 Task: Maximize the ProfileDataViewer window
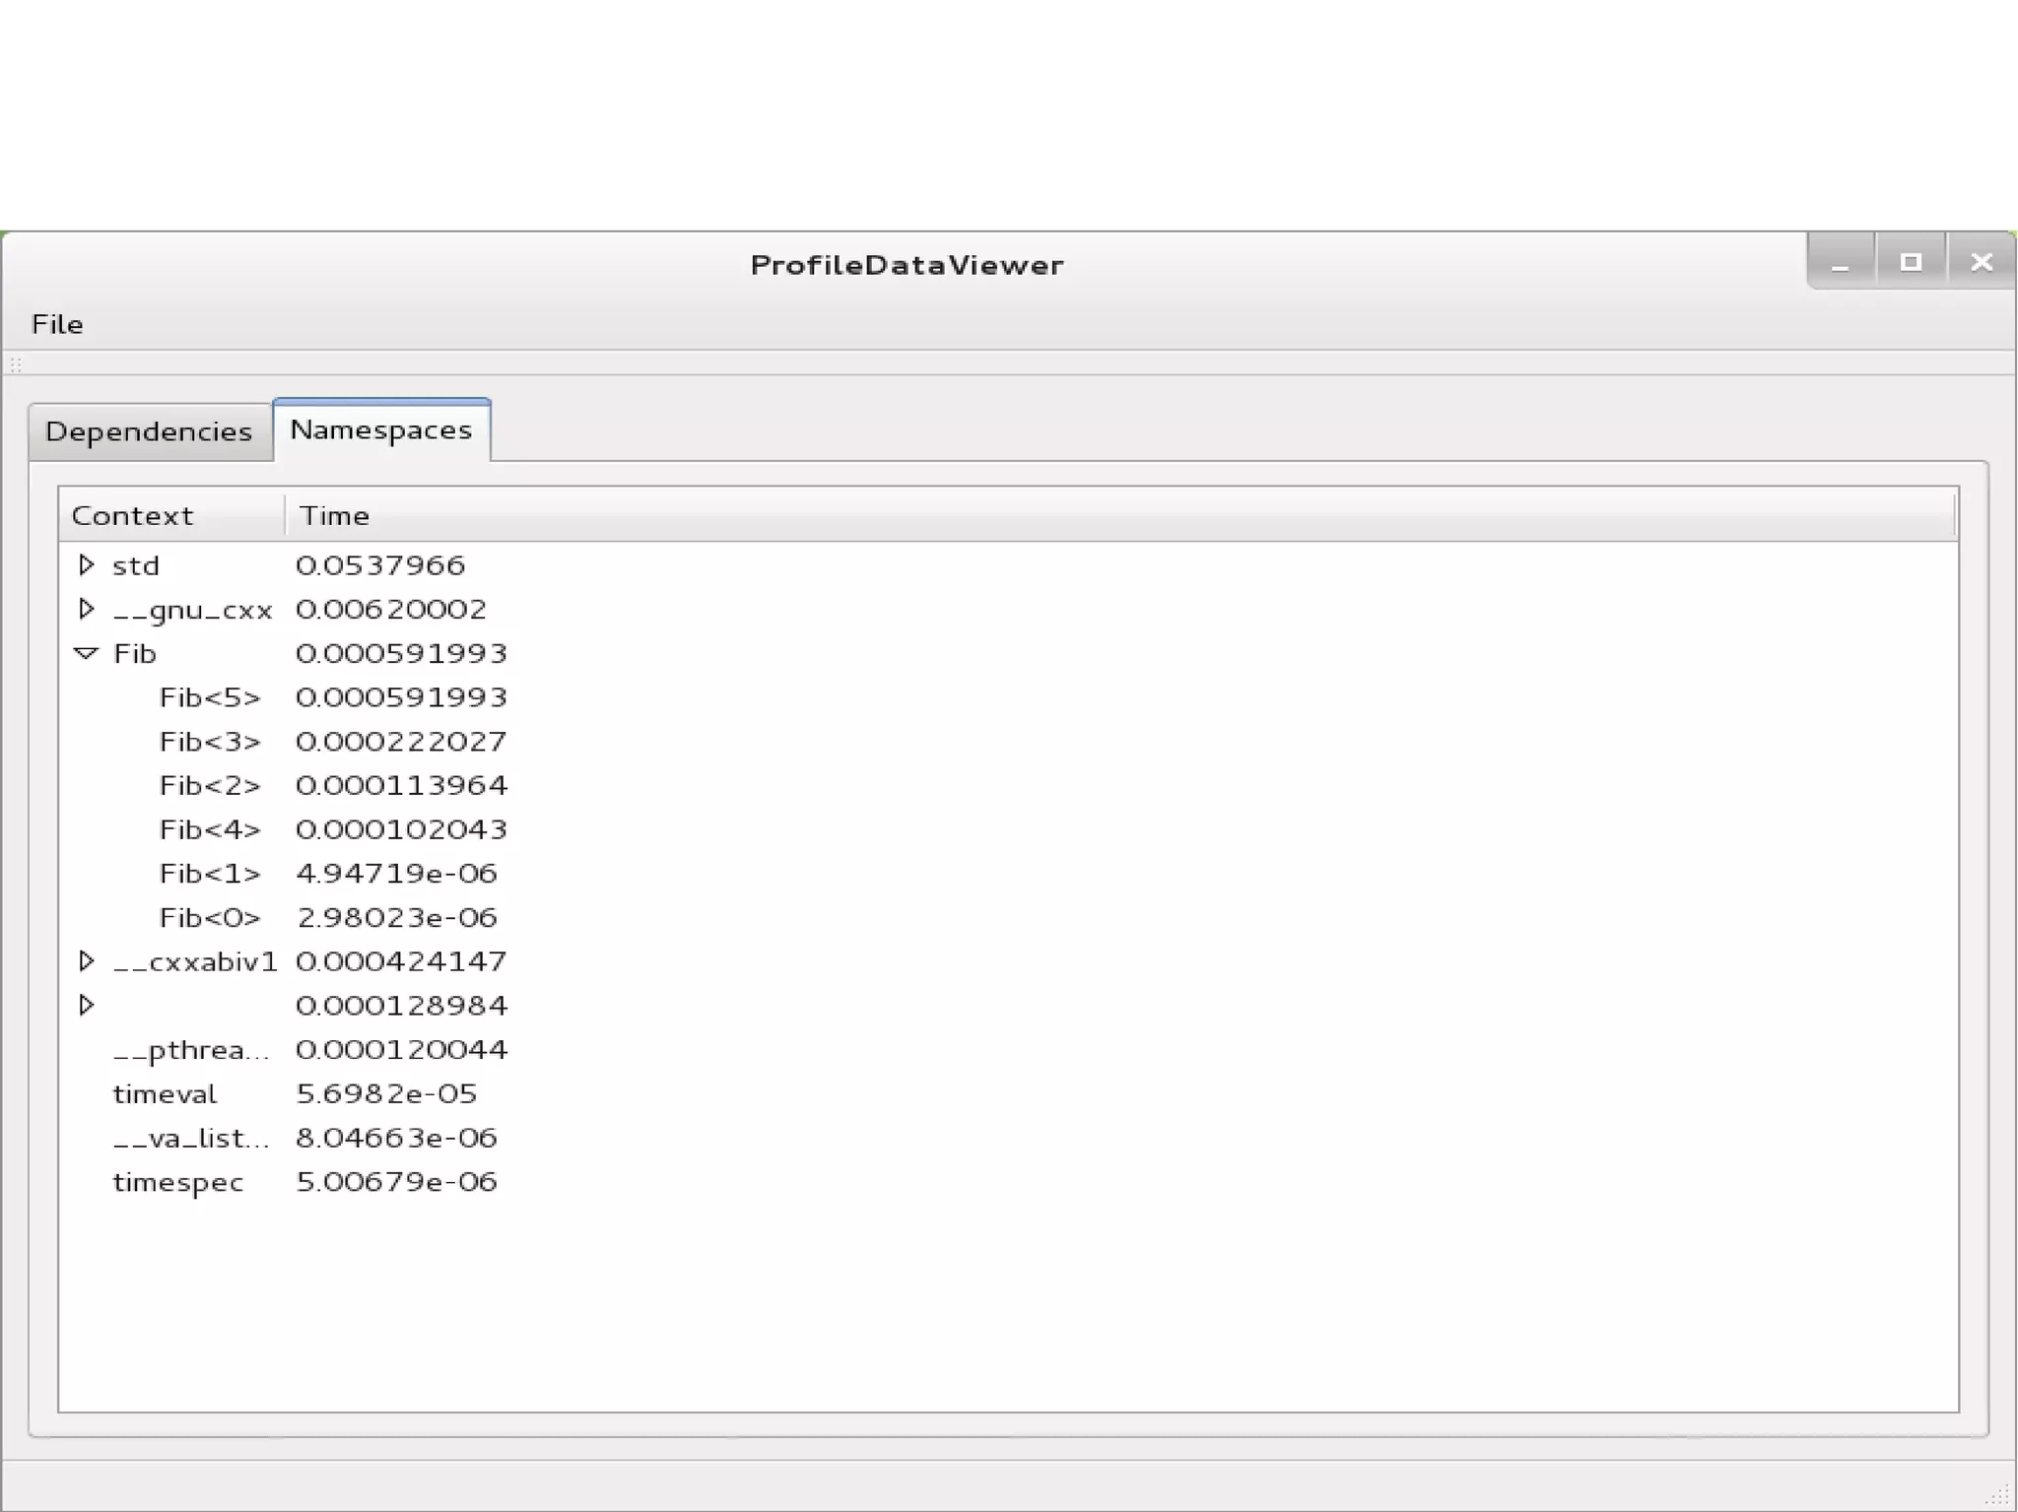point(1911,262)
